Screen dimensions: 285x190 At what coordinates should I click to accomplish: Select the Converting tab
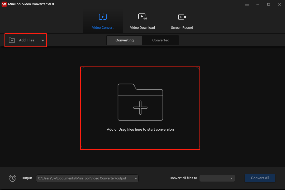click(x=125, y=40)
